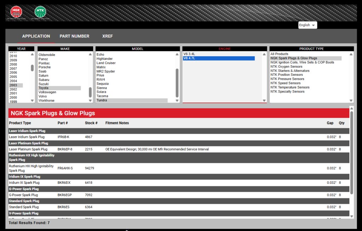Select Highlander in the MODEL list
The height and width of the screenshot is (231, 362).
[105, 59]
